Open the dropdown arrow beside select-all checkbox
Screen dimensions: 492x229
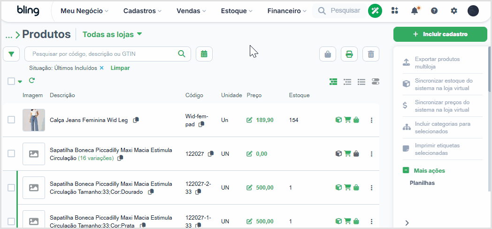[20, 82]
